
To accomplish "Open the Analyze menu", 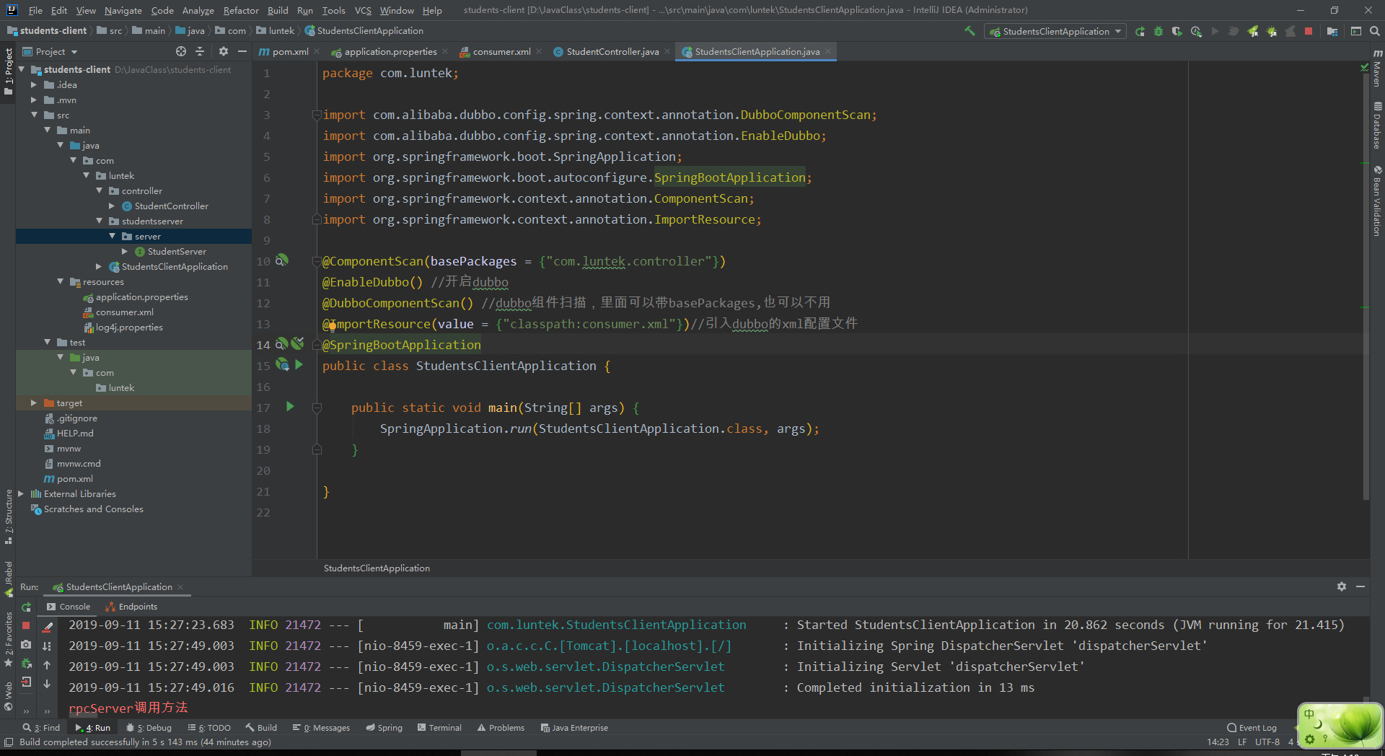I will 198,10.
